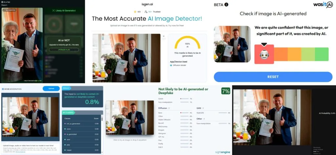Remove the uploaded isgen.ai image with X
The image size is (336, 155).
pyautogui.click(x=163, y=36)
